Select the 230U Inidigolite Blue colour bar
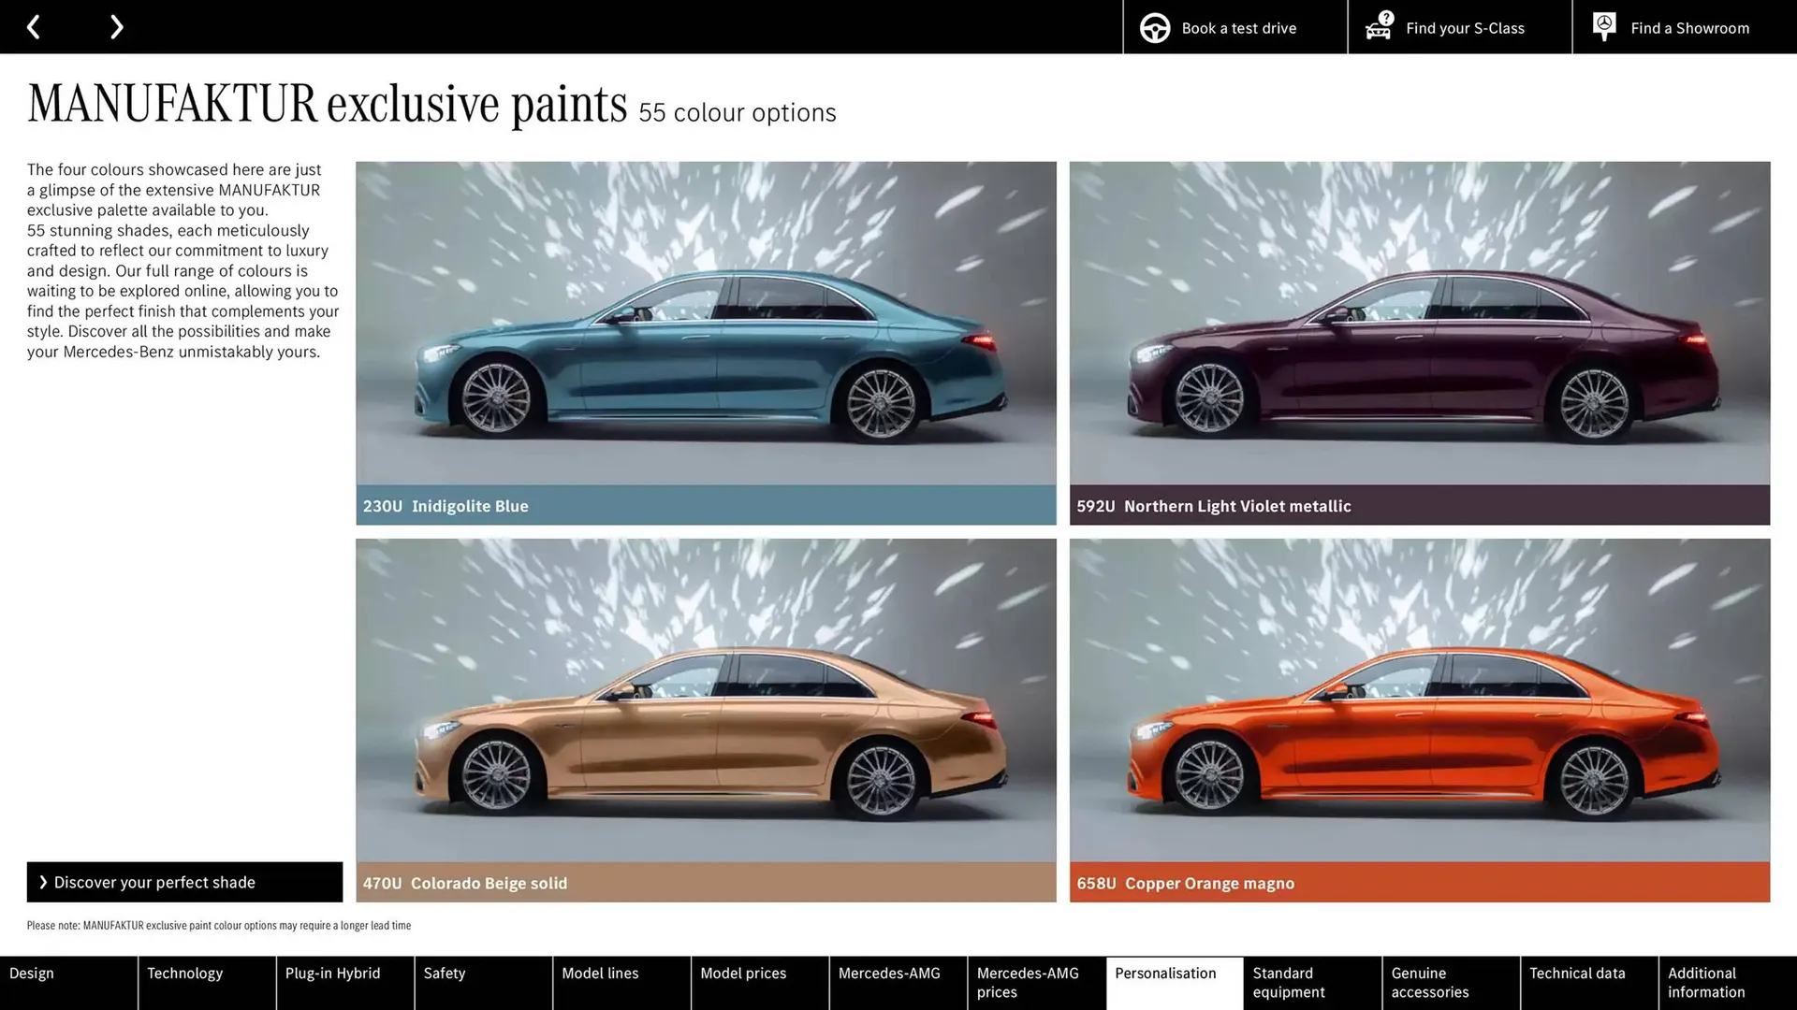The width and height of the screenshot is (1797, 1010). click(706, 506)
